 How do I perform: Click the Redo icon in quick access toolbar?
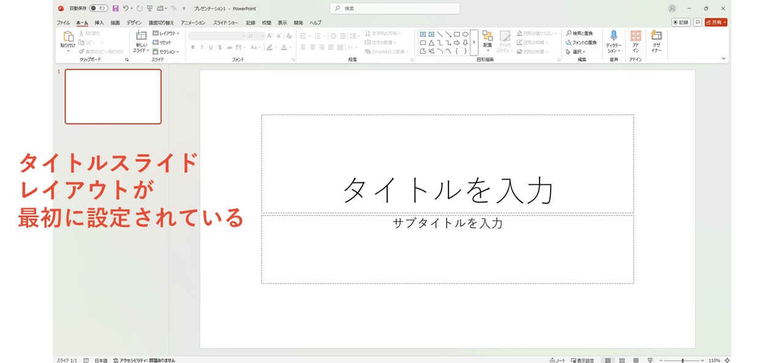[140, 9]
